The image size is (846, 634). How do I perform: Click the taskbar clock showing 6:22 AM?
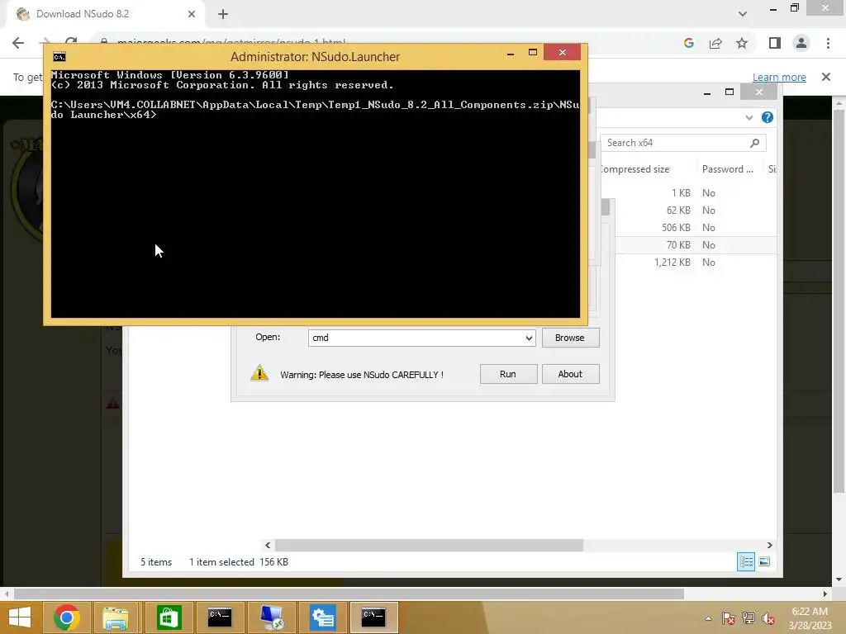(x=810, y=618)
